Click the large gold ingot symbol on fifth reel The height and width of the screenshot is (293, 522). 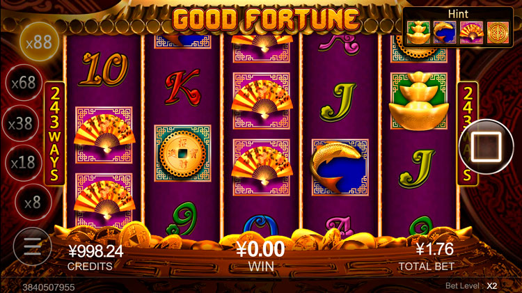[x=419, y=101]
